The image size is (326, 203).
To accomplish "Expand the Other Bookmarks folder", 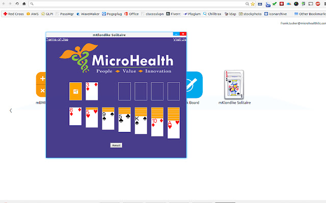I will [310, 14].
